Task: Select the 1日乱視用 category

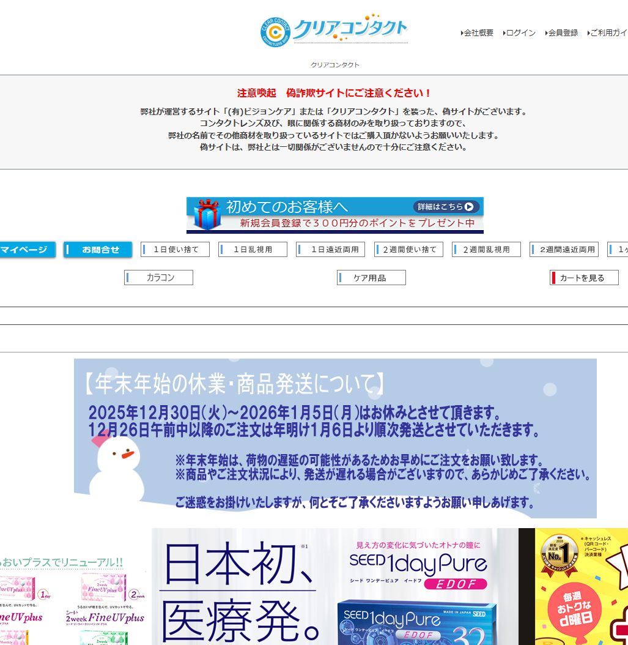Action: pyautogui.click(x=253, y=250)
